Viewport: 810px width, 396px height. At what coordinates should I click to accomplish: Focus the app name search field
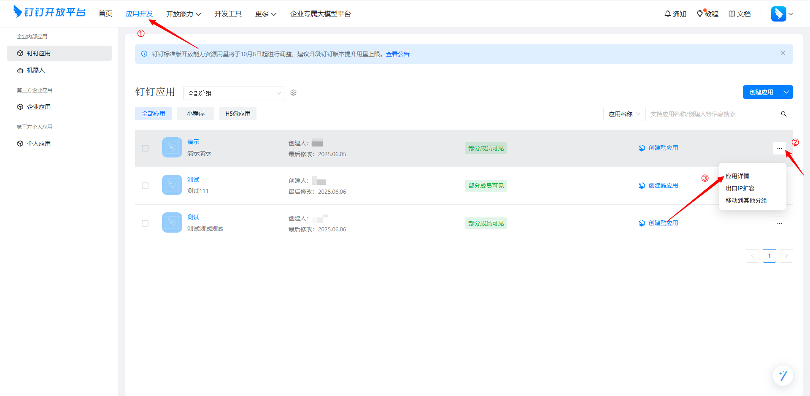pos(713,114)
